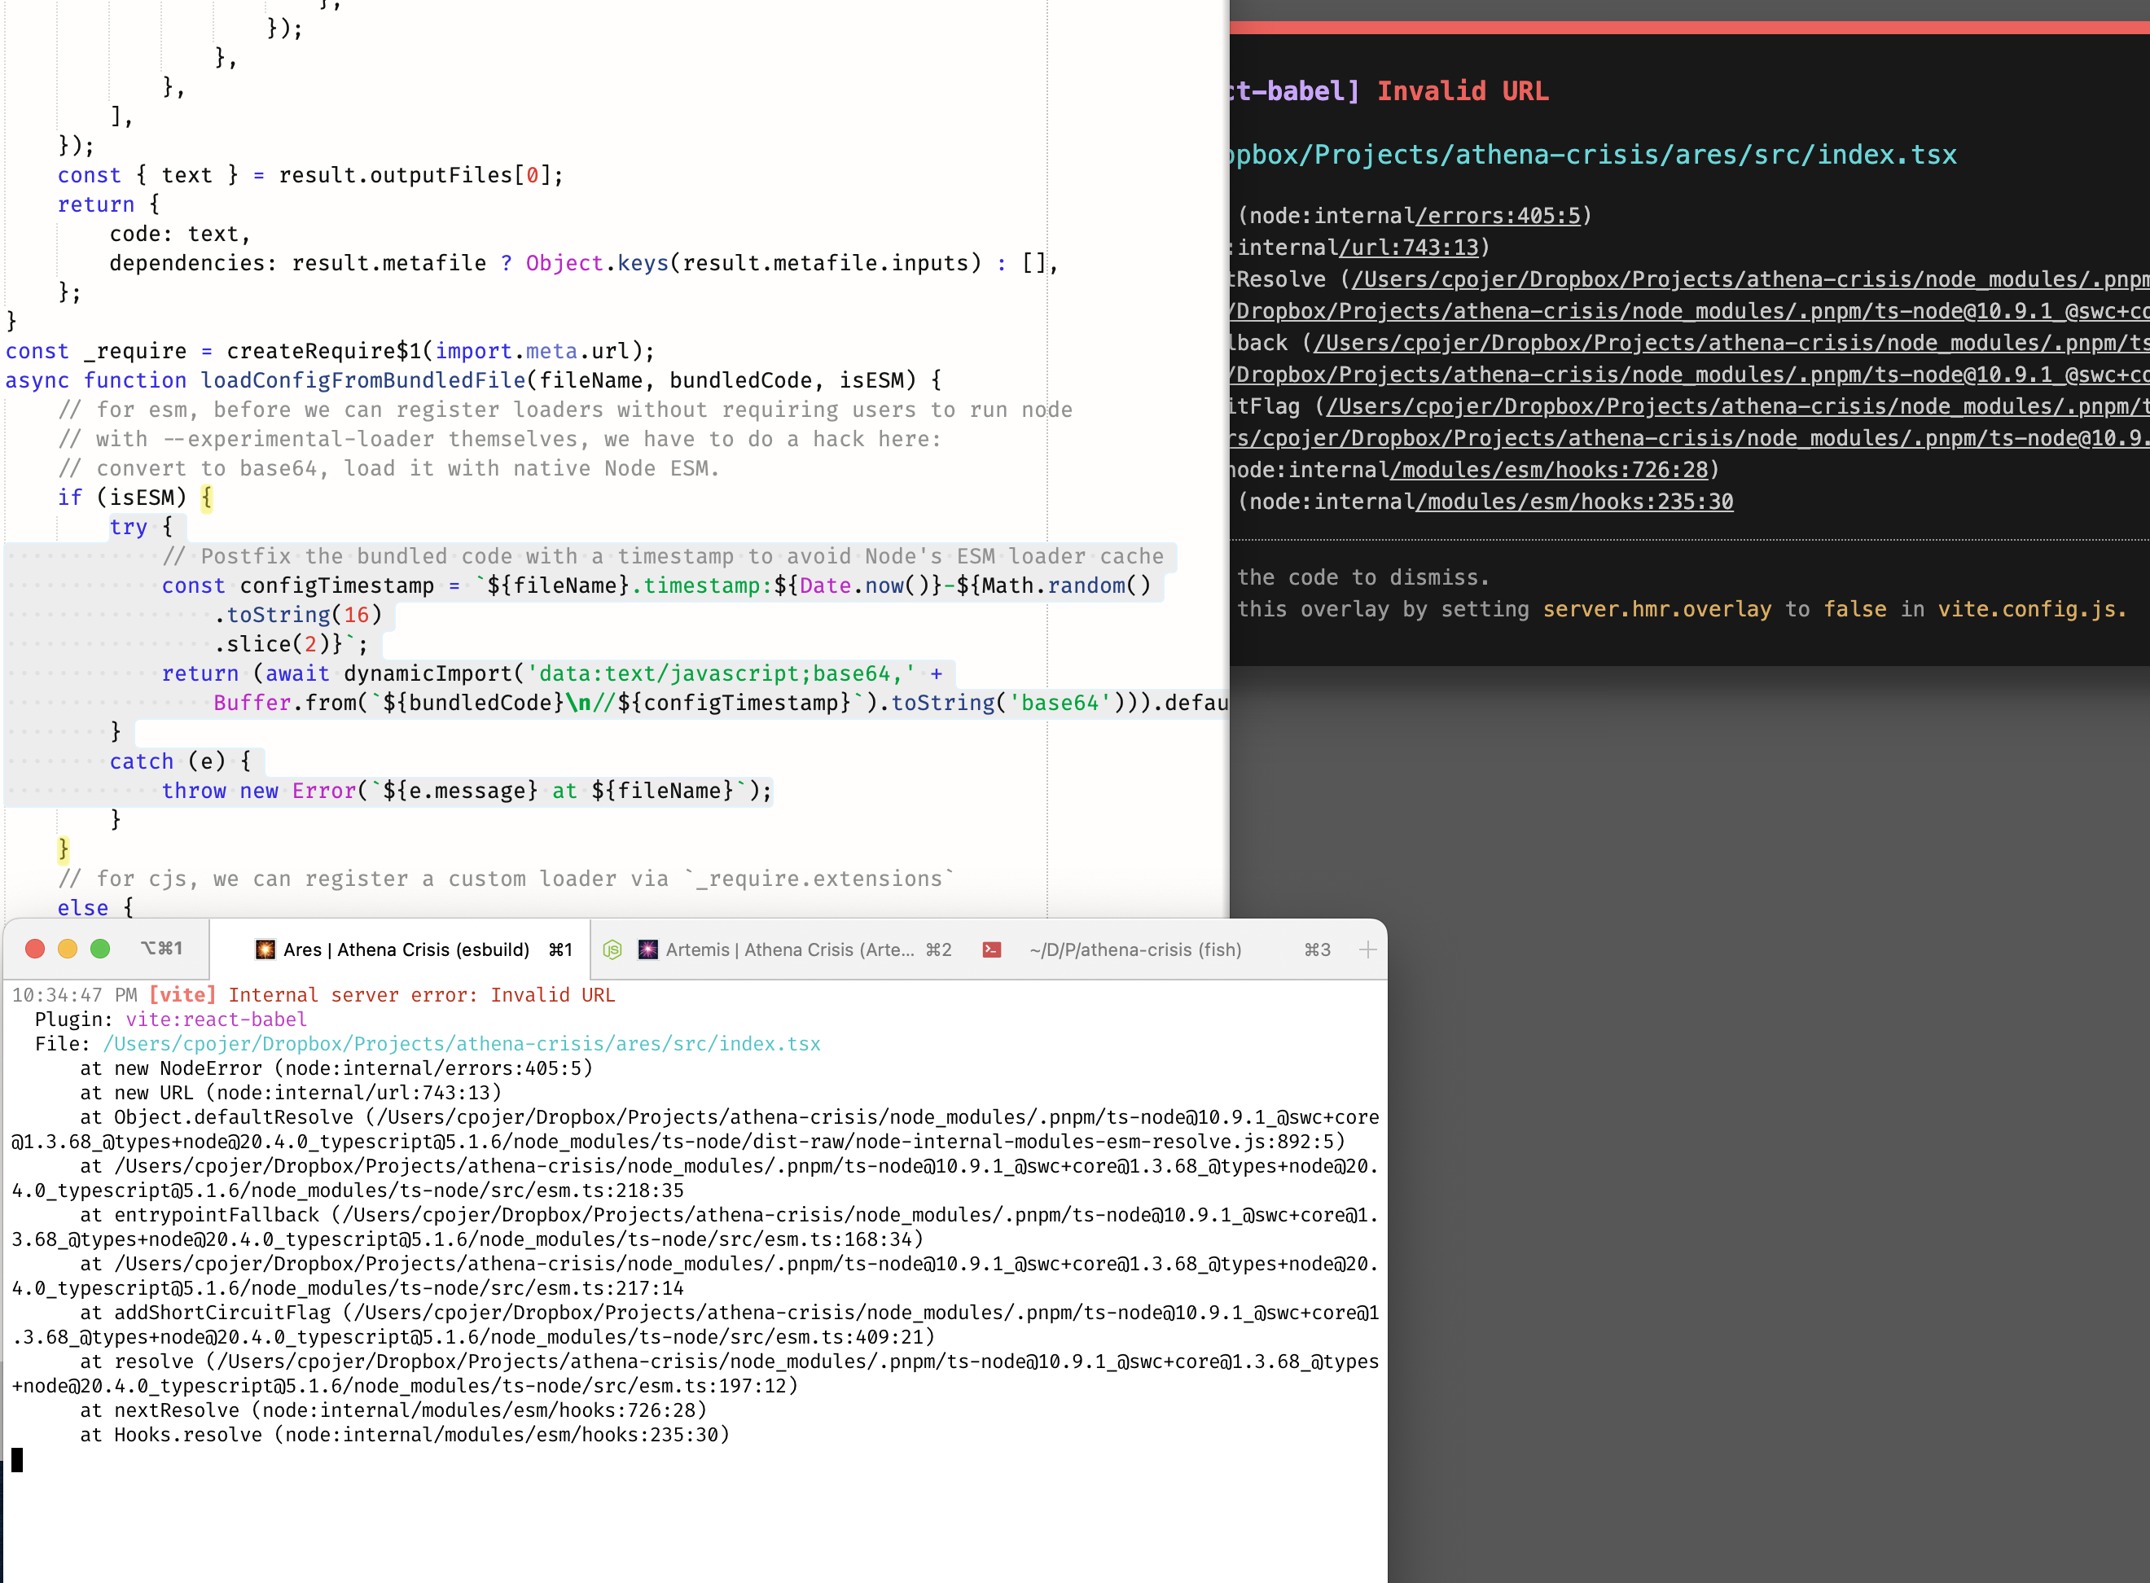Click the Node.js icon on the Artemis tab

615,949
